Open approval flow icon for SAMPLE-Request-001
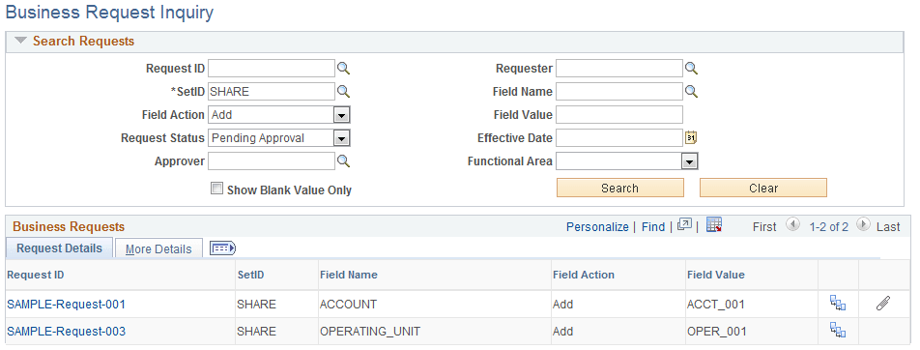This screenshot has width=920, height=350. click(838, 304)
